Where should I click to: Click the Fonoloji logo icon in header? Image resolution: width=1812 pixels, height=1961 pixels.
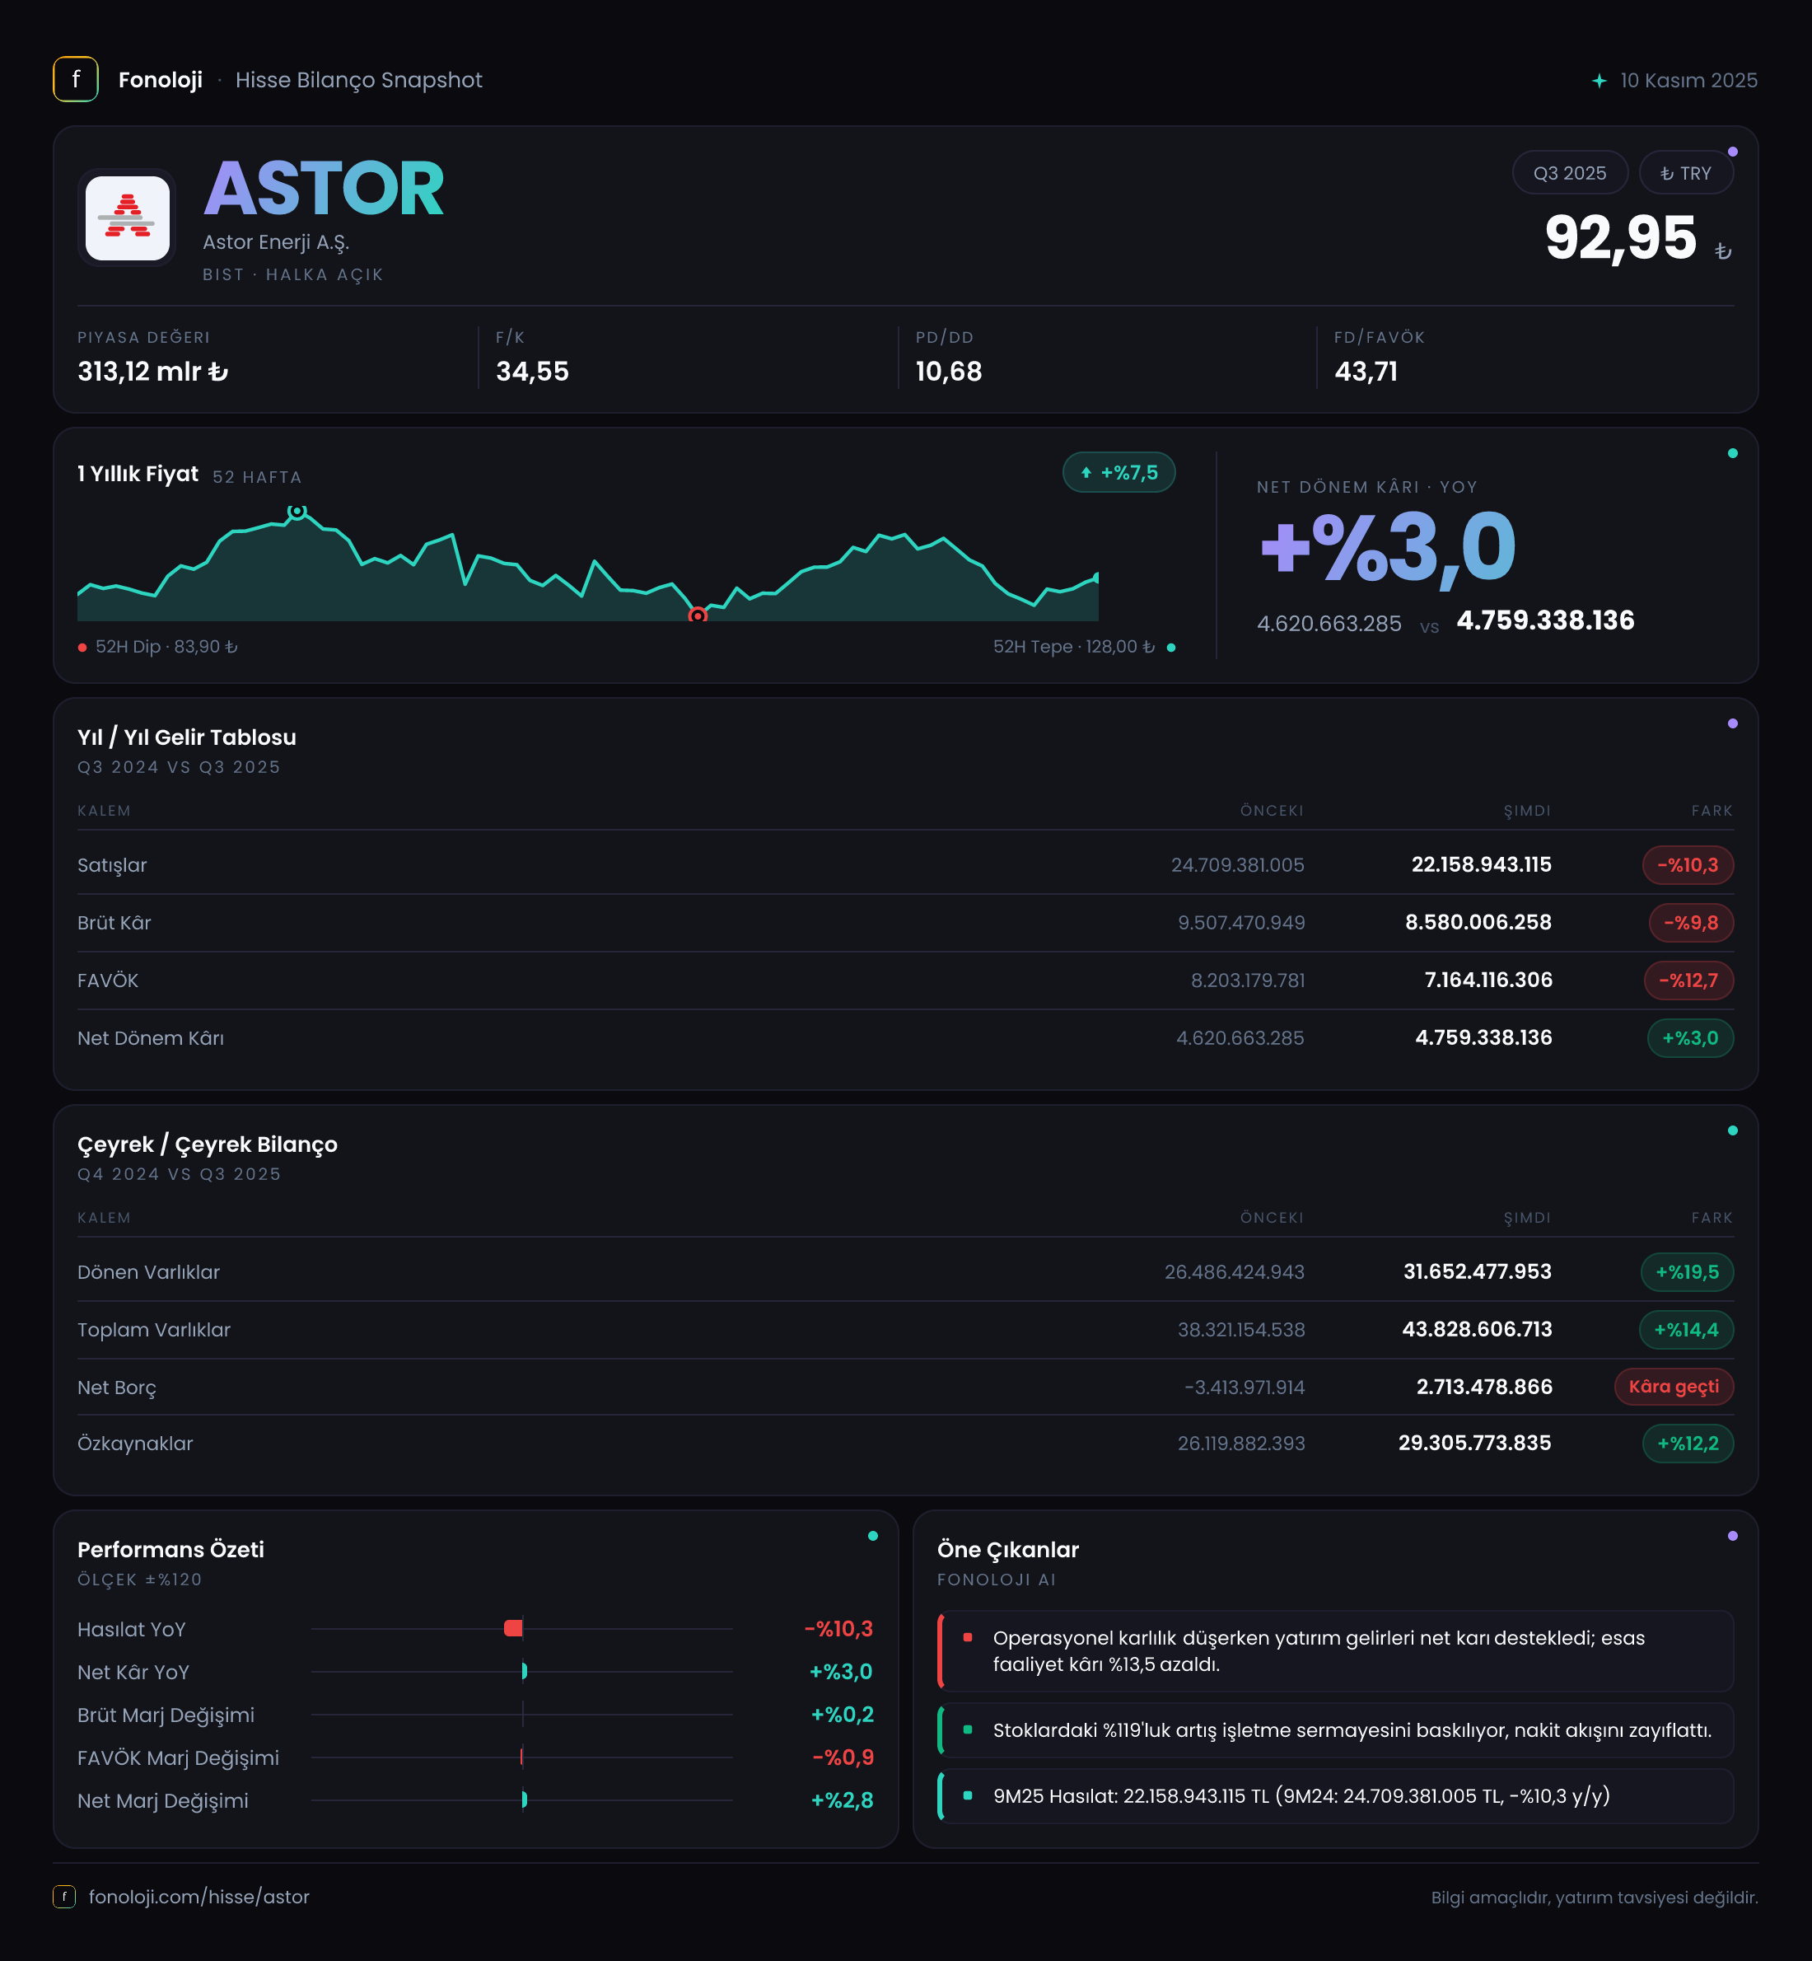point(76,79)
